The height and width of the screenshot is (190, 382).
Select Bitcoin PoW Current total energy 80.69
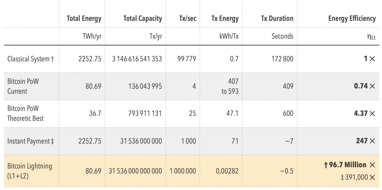pos(94,86)
